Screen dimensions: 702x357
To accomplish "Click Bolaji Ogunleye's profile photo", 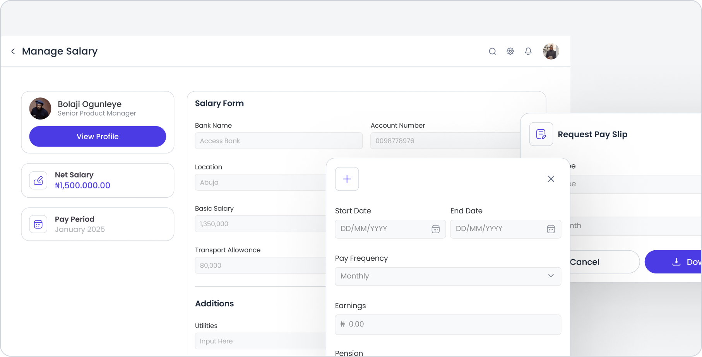I will pos(40,109).
